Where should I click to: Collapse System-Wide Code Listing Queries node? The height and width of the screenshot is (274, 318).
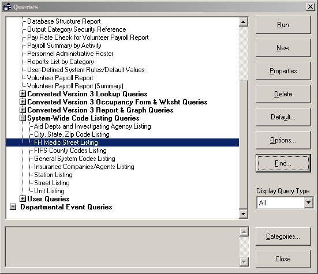[x=23, y=118]
